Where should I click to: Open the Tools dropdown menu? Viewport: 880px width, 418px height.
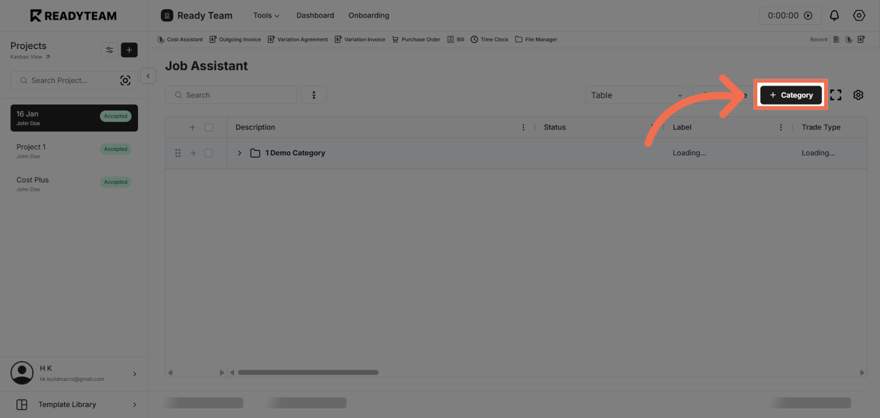266,15
